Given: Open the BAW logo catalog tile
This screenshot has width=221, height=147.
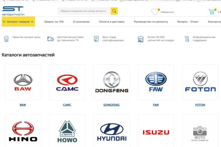Looking at the screenshot, I should click(23, 82).
